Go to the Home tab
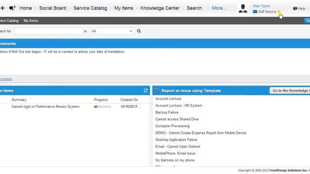 [26, 8]
